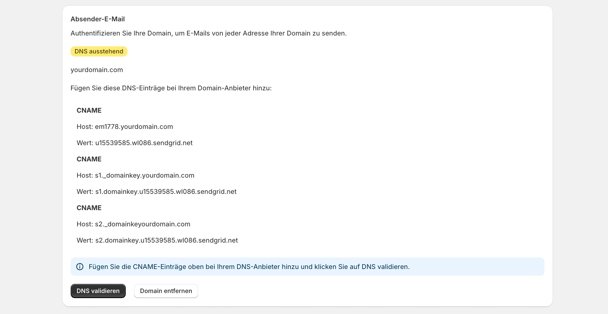Select value s2.domainkey.u15539585.wl086.sendgrid.net
Screen dimensions: 608x314
157,240
